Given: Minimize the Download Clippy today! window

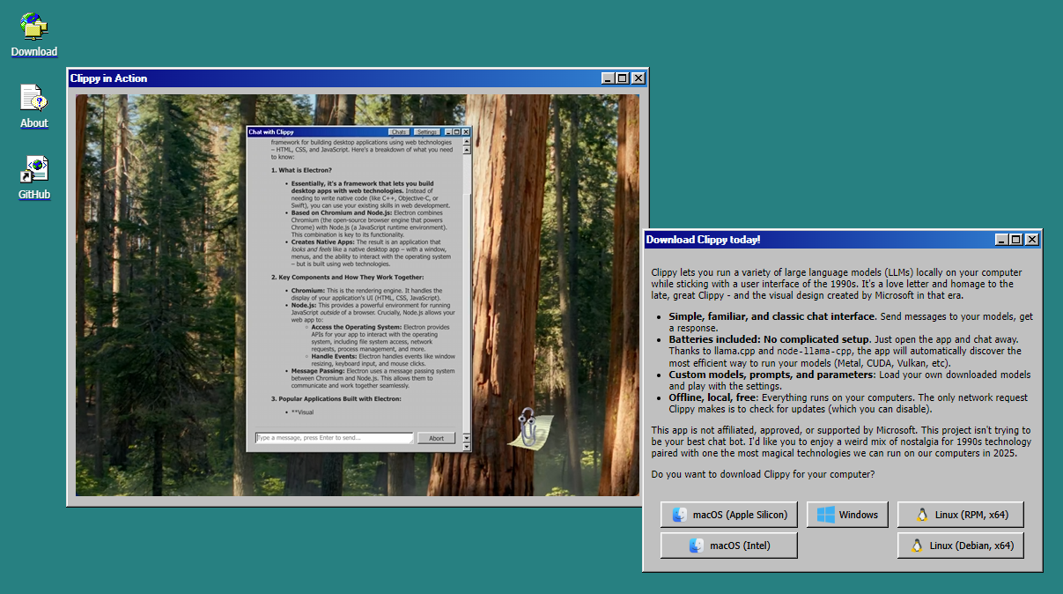Looking at the screenshot, I should pyautogui.click(x=1001, y=240).
